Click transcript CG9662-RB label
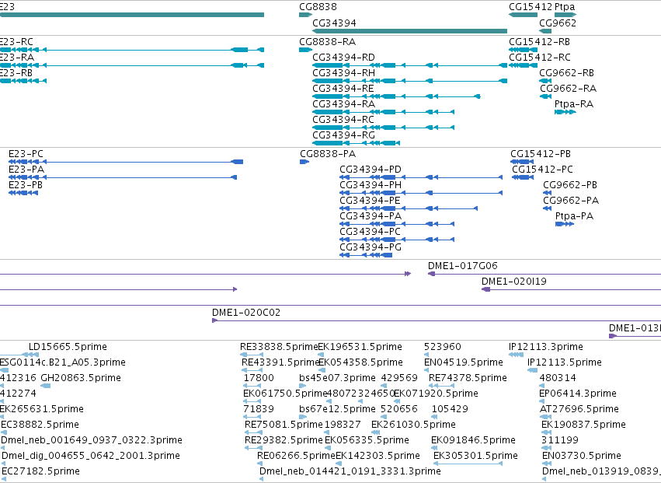 (x=566, y=73)
